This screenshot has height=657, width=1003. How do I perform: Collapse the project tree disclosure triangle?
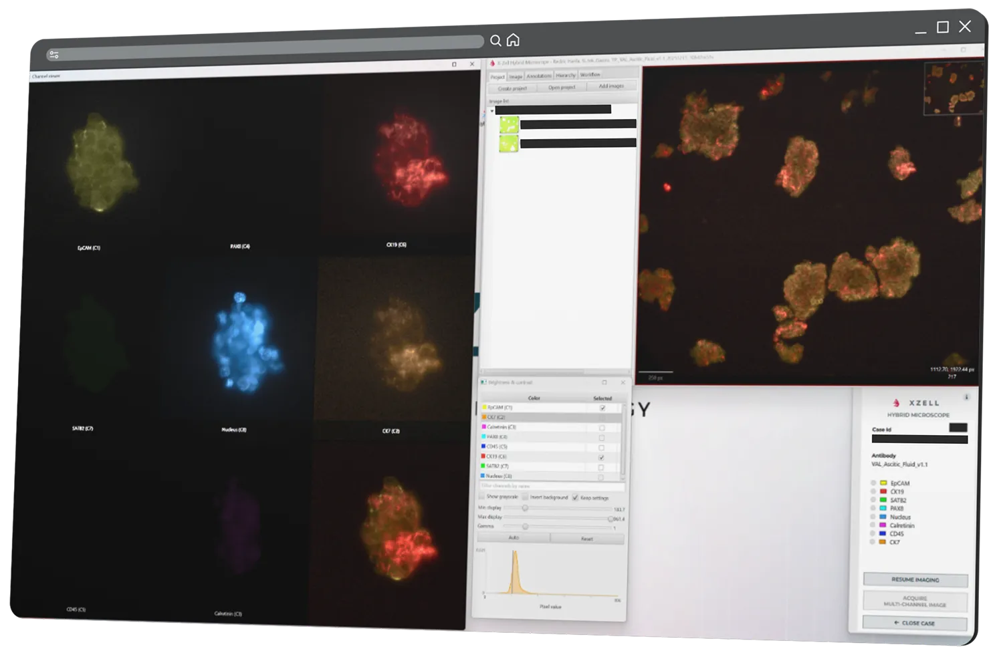pyautogui.click(x=492, y=111)
